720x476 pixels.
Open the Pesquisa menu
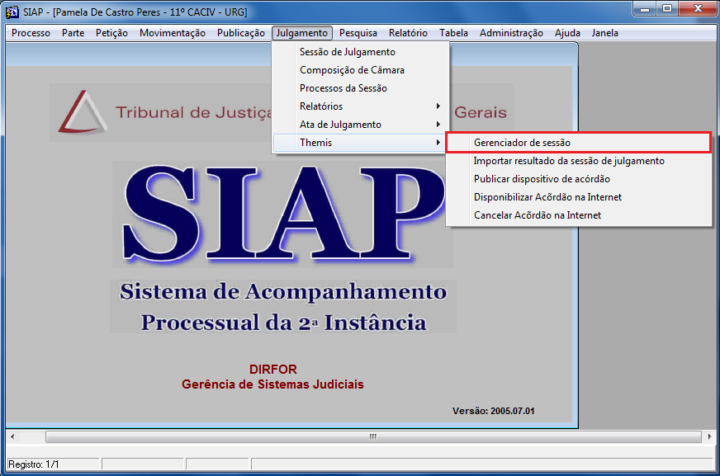[x=358, y=33]
